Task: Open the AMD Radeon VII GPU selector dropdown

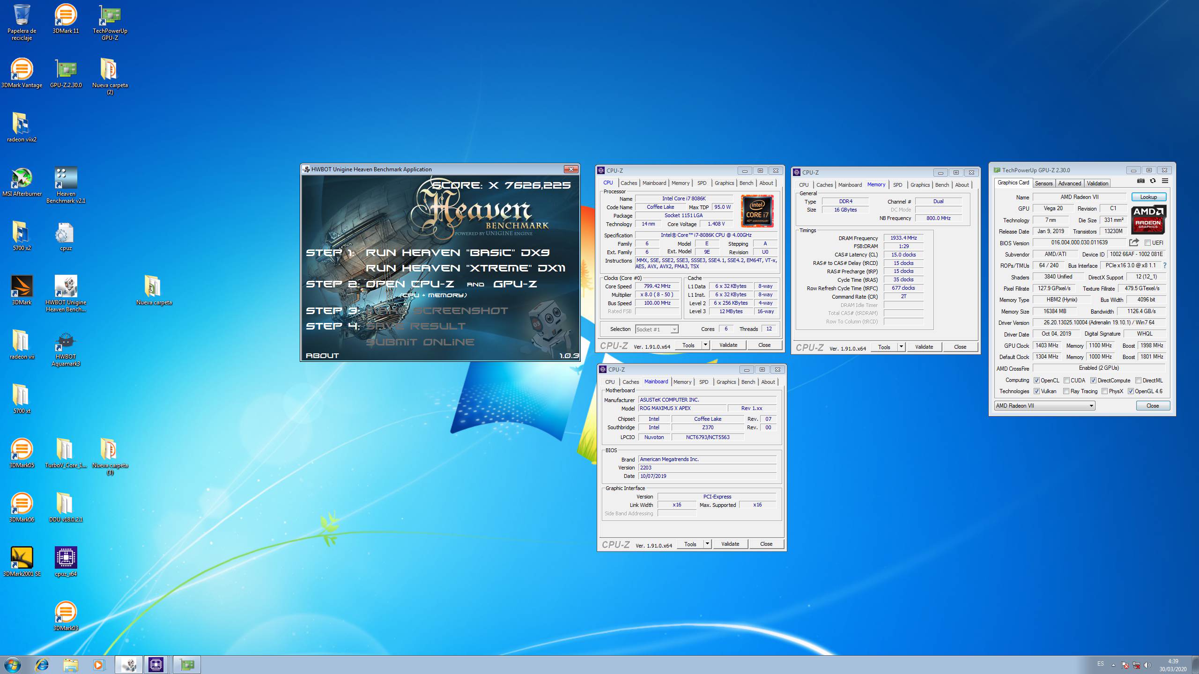Action: (1044, 406)
